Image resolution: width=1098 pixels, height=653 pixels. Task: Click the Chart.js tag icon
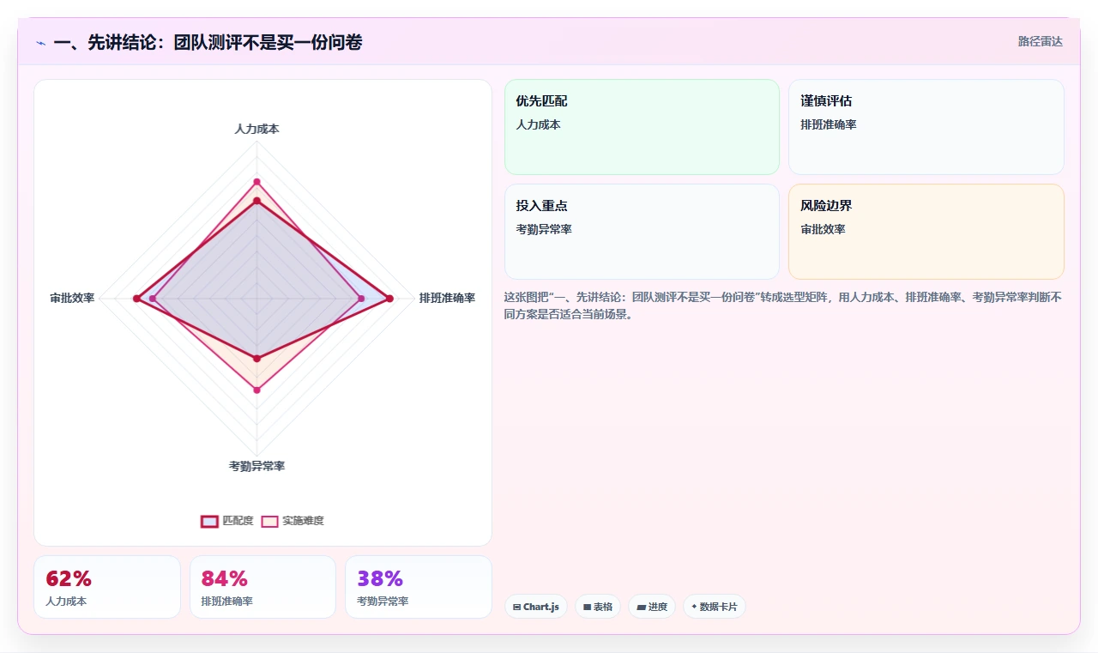(516, 607)
